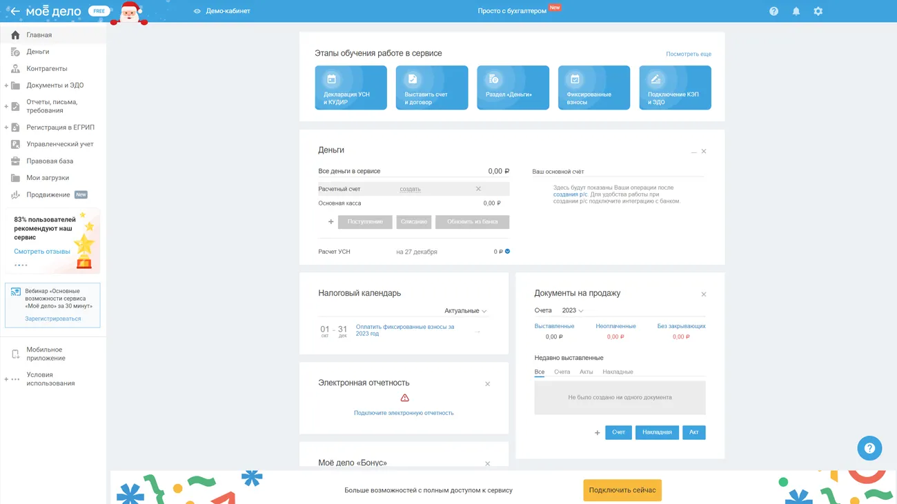Open notifications bell icon
Image resolution: width=897 pixels, height=504 pixels.
tap(796, 11)
